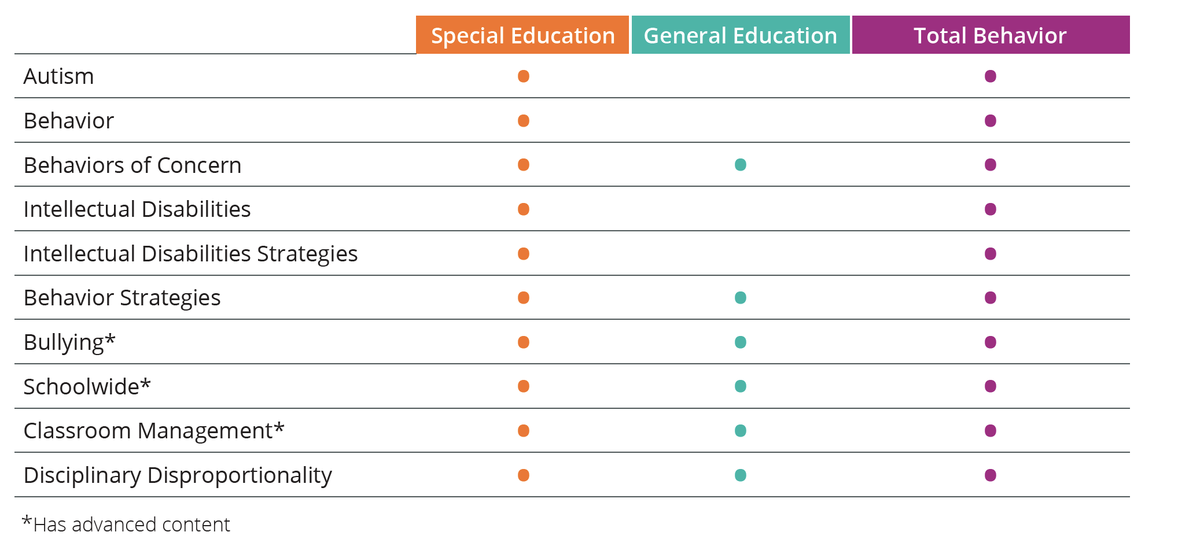Click the purple dot in the Bullying row
Viewport: 1178px width, 554px height.
click(991, 342)
